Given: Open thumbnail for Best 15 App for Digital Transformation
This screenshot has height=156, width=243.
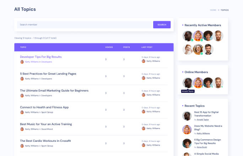Looking at the screenshot, I should (x=187, y=116).
